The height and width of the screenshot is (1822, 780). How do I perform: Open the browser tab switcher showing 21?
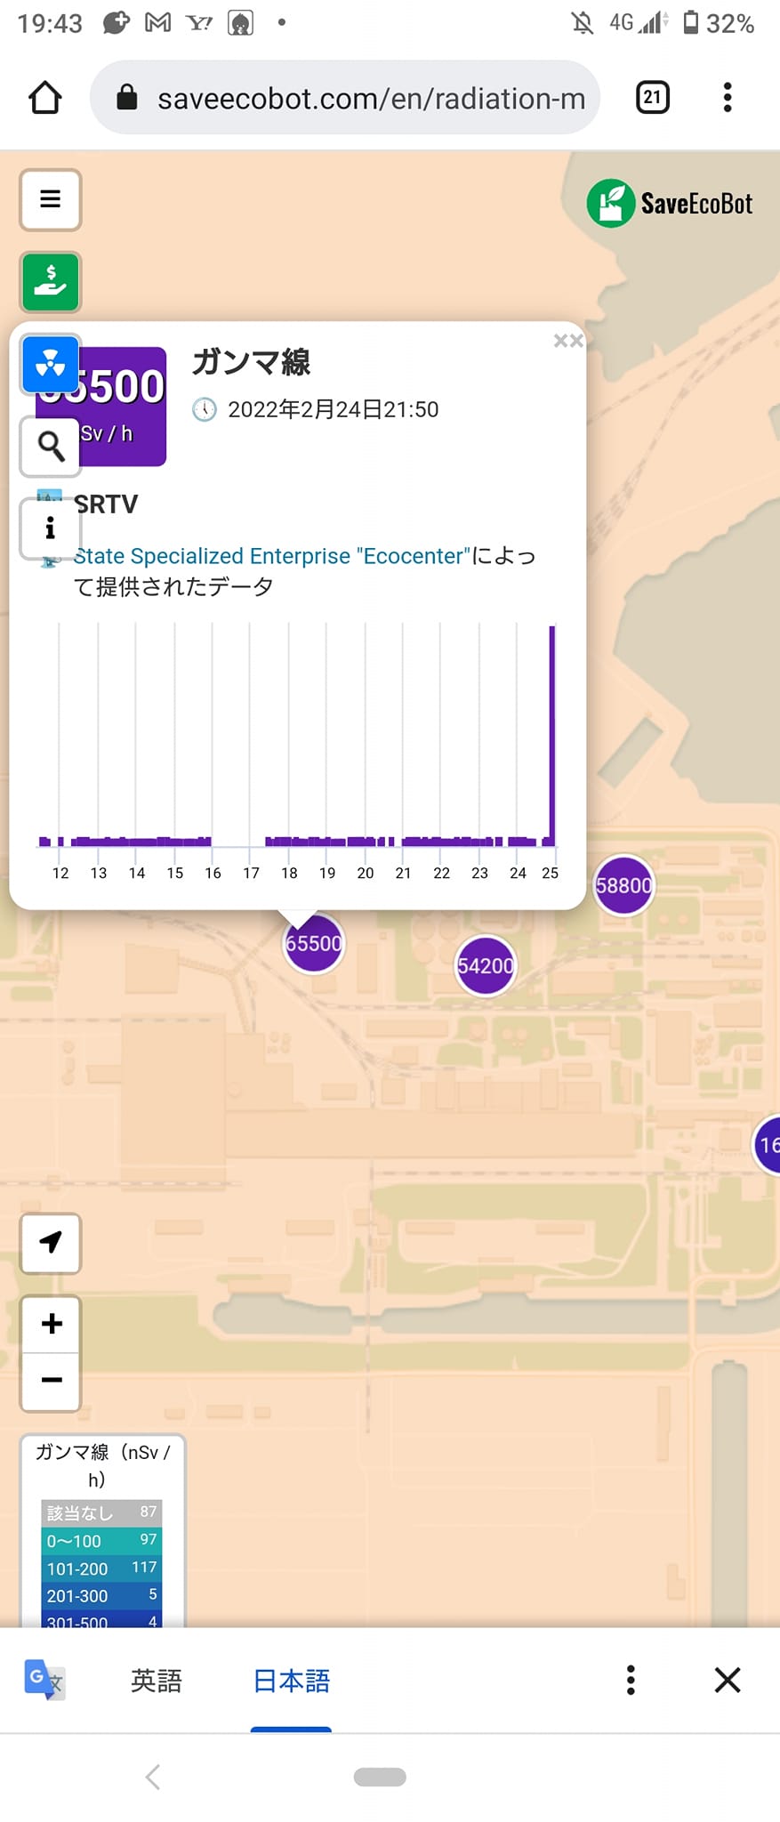653,97
